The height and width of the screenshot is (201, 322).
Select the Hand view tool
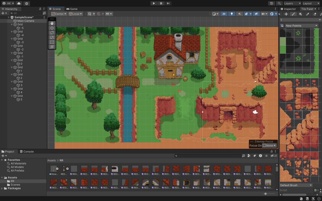coord(52,23)
